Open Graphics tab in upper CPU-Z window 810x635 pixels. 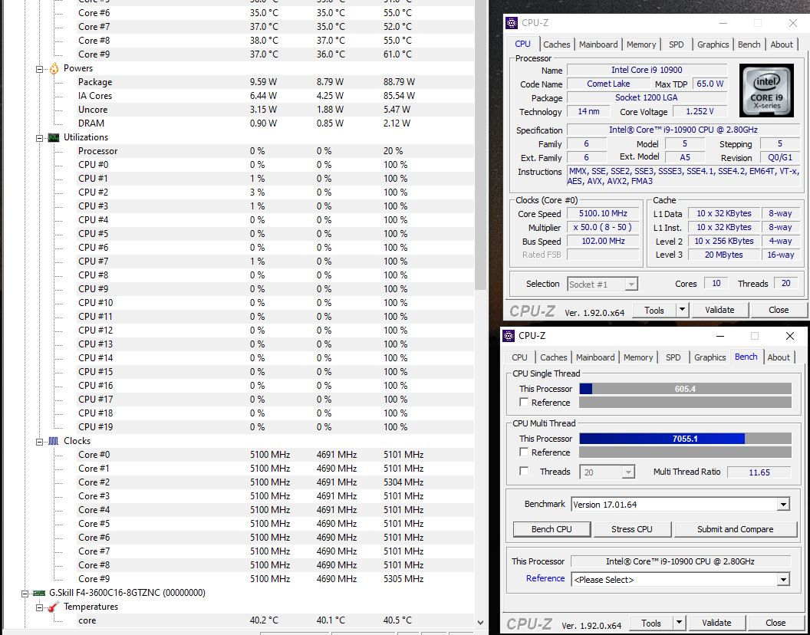pyautogui.click(x=713, y=44)
